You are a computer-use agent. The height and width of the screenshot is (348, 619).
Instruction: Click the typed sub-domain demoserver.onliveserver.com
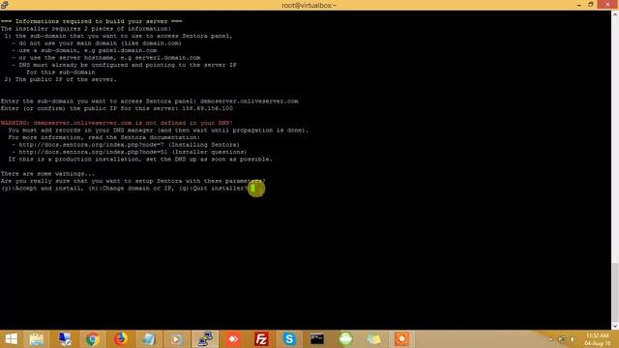[x=250, y=101]
